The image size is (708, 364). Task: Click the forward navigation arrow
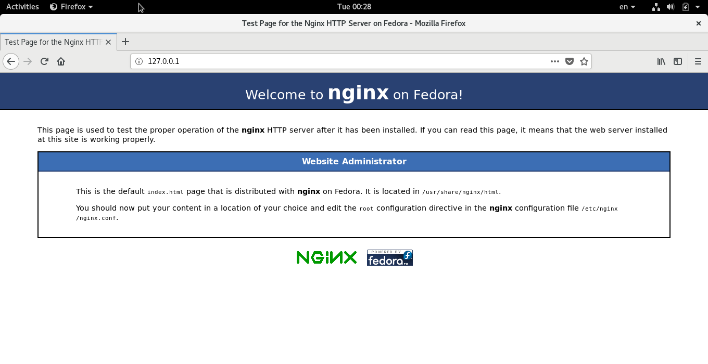28,61
